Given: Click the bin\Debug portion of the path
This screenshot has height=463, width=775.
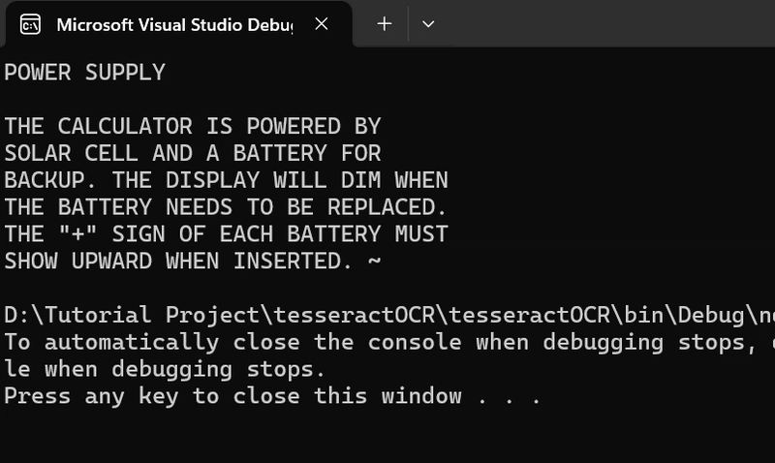Looking at the screenshot, I should pyautogui.click(x=684, y=315).
